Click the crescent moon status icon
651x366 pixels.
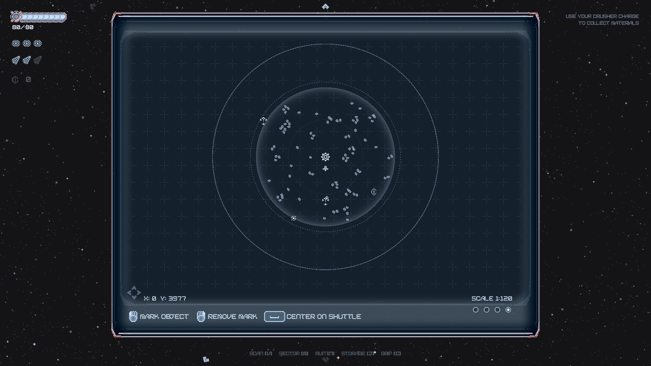15,79
